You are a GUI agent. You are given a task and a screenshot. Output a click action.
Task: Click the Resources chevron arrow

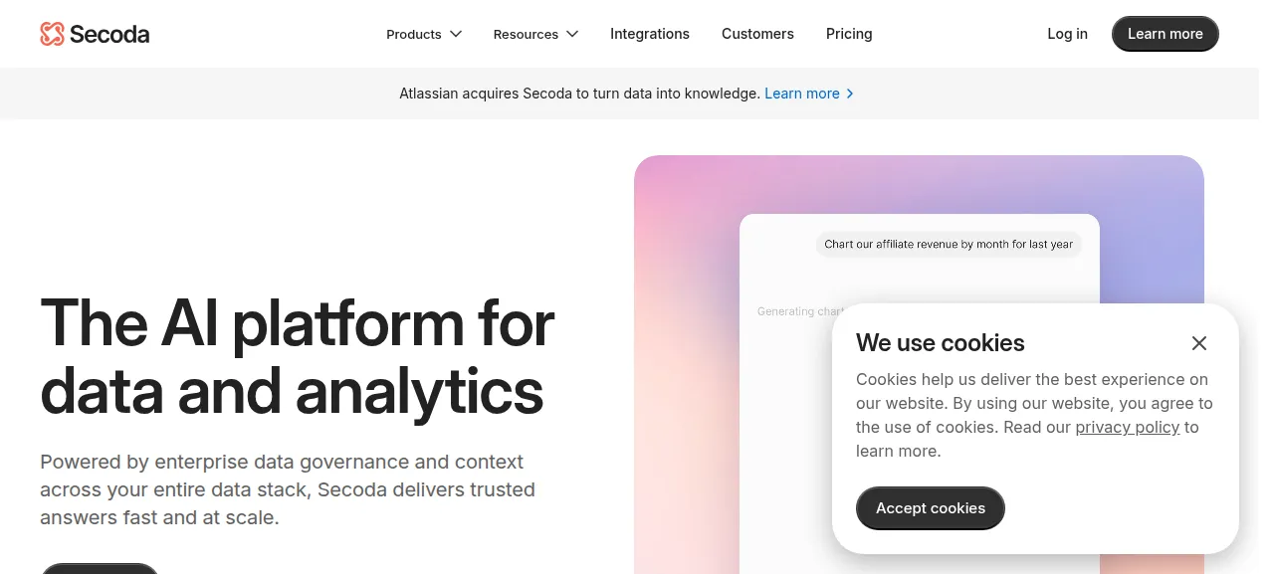pos(572,34)
